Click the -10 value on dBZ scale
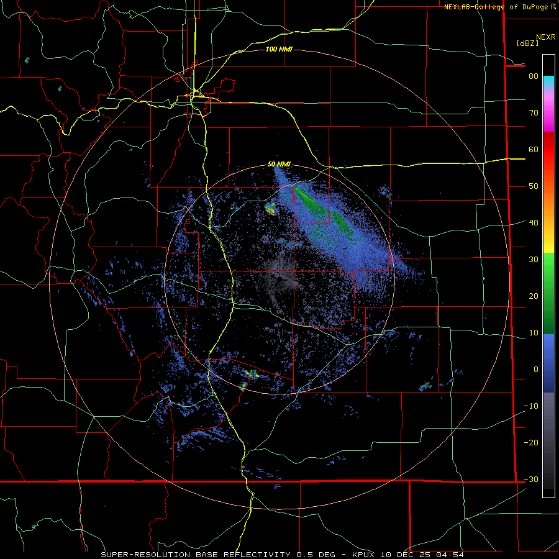Screen dimensions: 559x559 tap(531, 406)
